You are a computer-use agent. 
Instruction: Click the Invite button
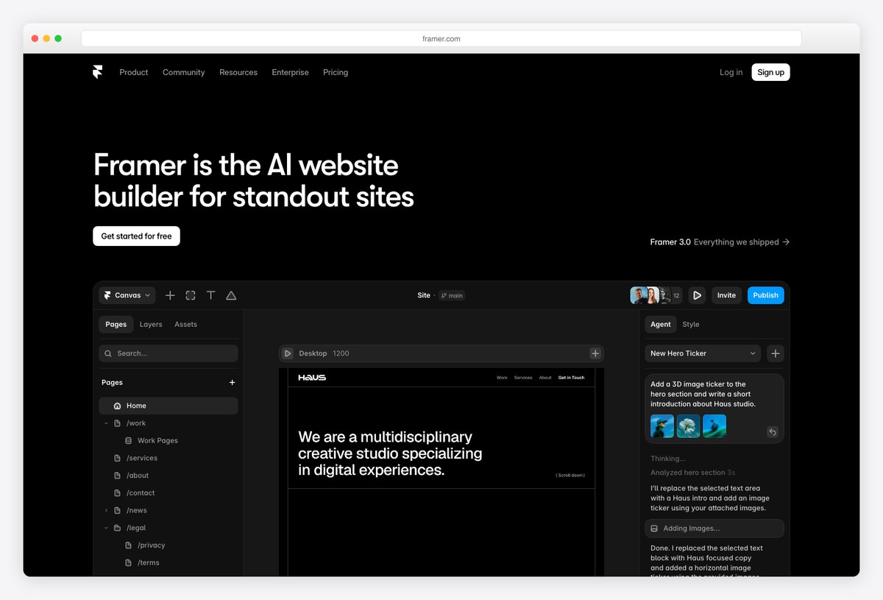click(x=726, y=295)
